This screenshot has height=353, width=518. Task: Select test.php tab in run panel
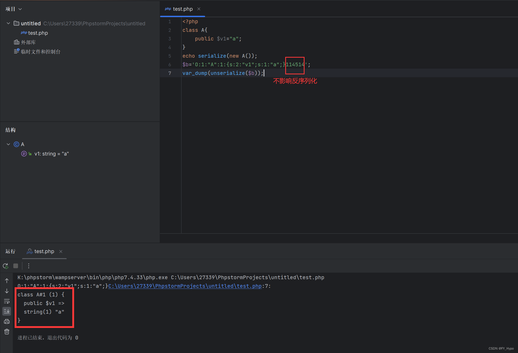[x=44, y=252]
